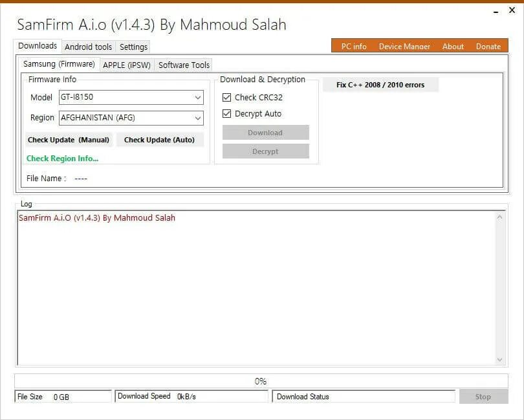524x420 pixels.
Task: Click the greyed Decrypt button
Action: click(x=266, y=151)
